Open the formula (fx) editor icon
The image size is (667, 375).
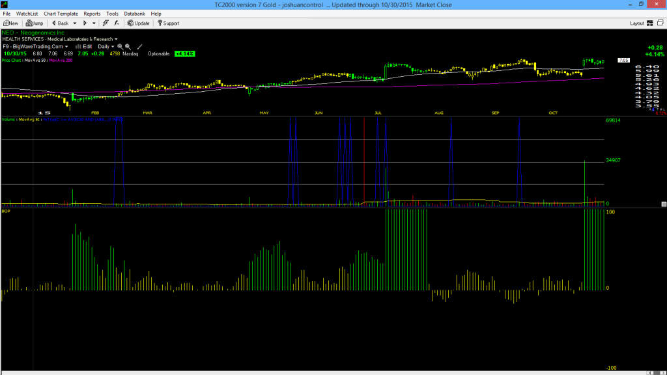point(117,23)
